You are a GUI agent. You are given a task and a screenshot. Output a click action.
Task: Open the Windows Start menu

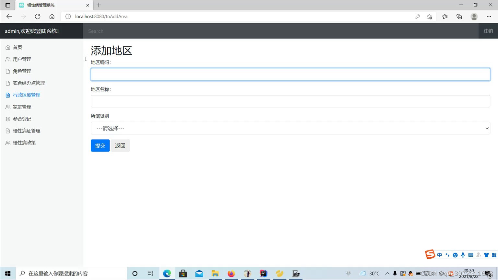8,274
